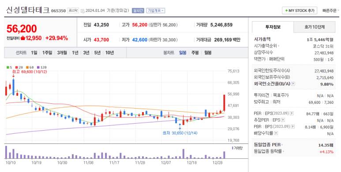This screenshot has width=341, height=172.
Task: Click the 최저 30,650 (12/14) chart marker
Action: click(x=180, y=133)
